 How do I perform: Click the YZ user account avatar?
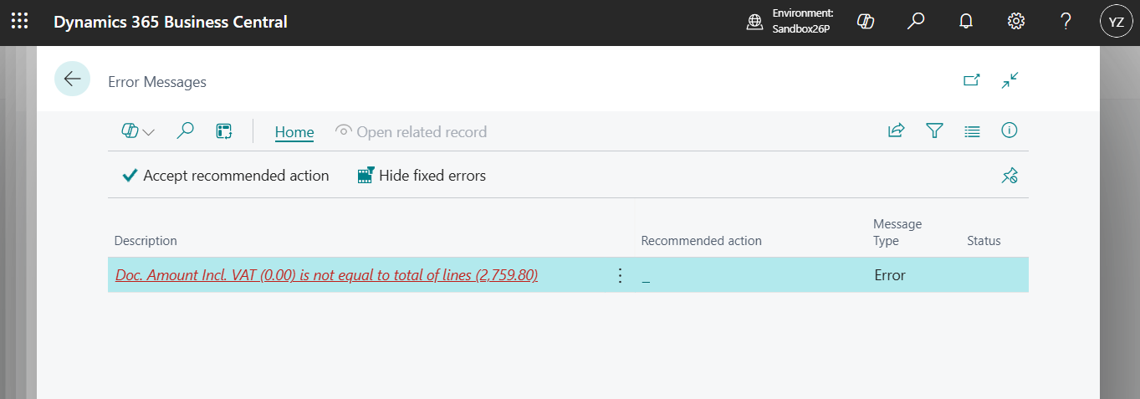click(x=1116, y=23)
